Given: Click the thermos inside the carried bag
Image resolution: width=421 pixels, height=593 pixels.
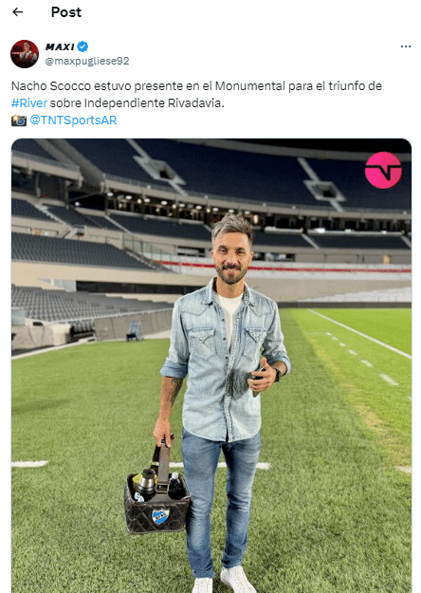Looking at the screenshot, I should 146,483.
